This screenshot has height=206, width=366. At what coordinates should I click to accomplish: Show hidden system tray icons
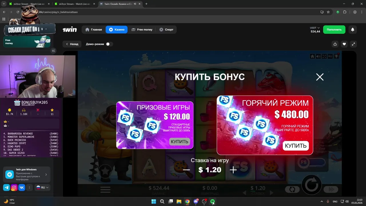pyautogui.click(x=322, y=201)
